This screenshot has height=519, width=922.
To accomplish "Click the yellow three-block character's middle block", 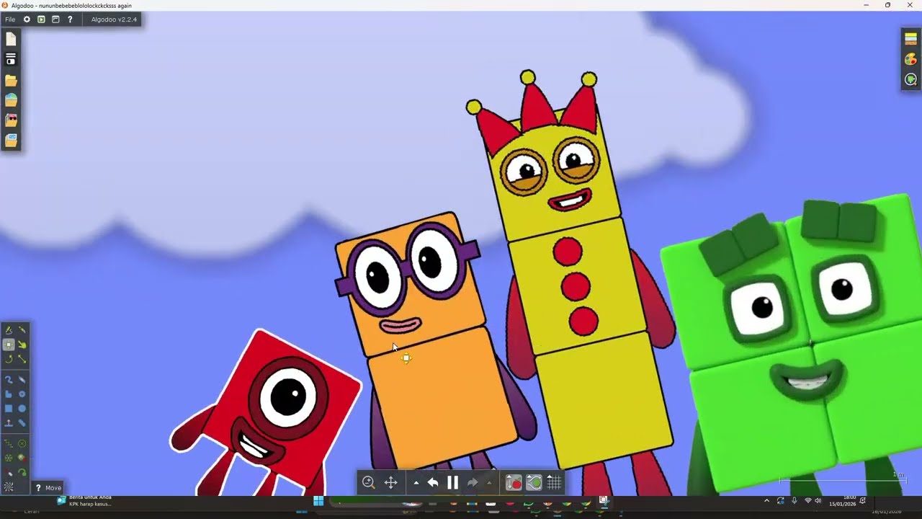I will pos(576,287).
